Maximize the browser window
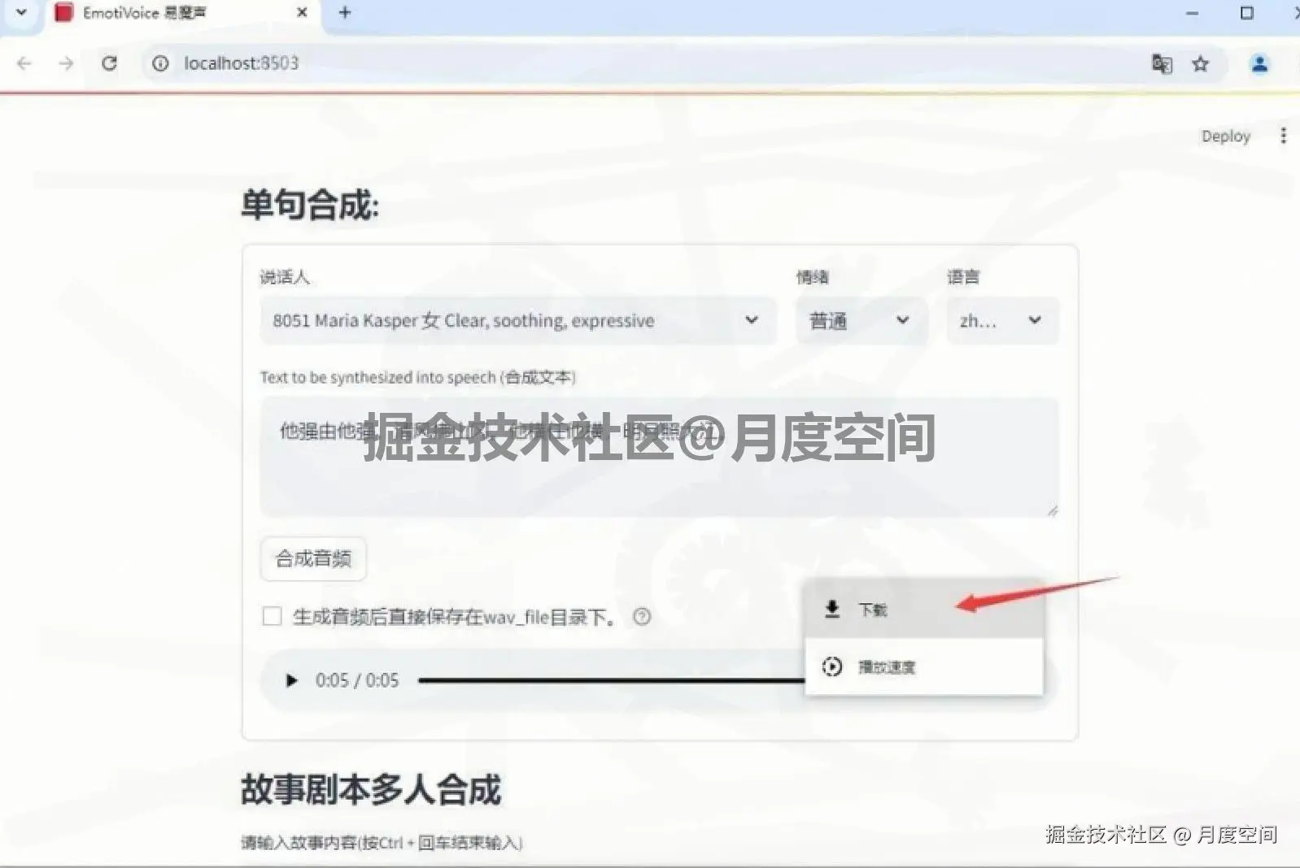This screenshot has width=1300, height=868. point(1246,13)
